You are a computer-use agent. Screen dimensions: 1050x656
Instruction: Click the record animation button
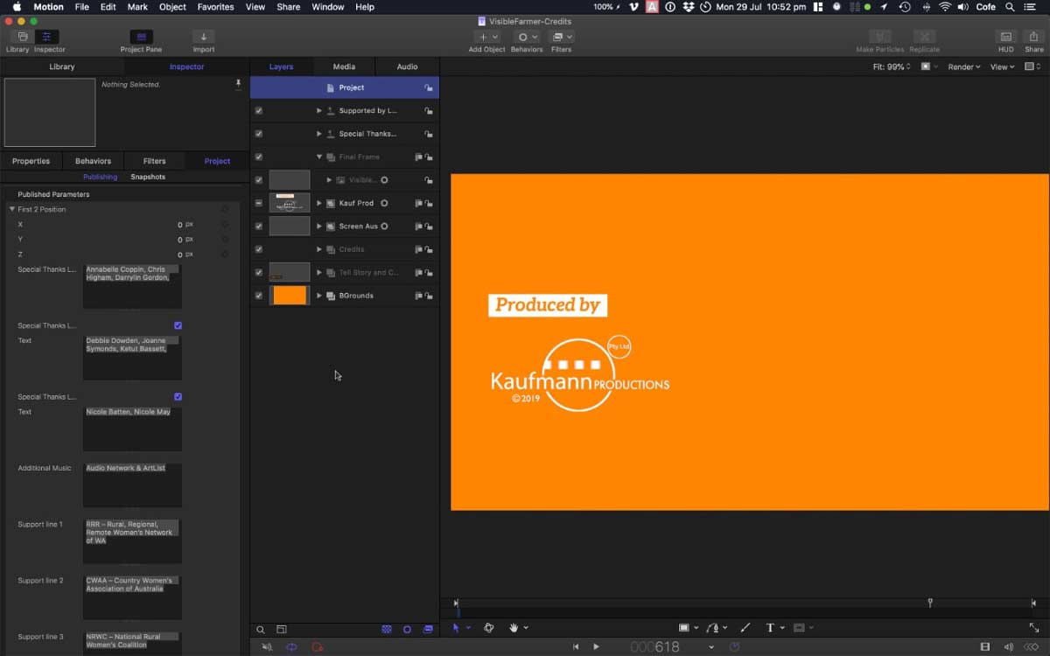click(x=317, y=647)
